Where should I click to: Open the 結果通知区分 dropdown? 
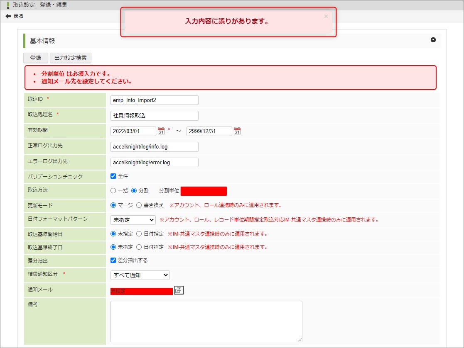tap(140, 275)
